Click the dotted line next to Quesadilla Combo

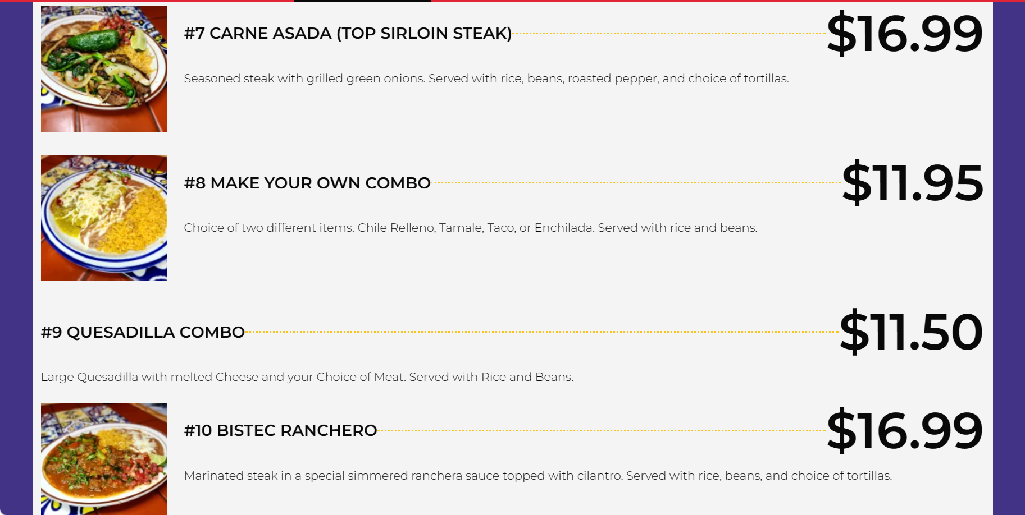pos(542,332)
